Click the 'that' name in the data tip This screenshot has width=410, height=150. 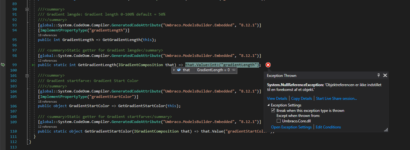[x=186, y=70]
